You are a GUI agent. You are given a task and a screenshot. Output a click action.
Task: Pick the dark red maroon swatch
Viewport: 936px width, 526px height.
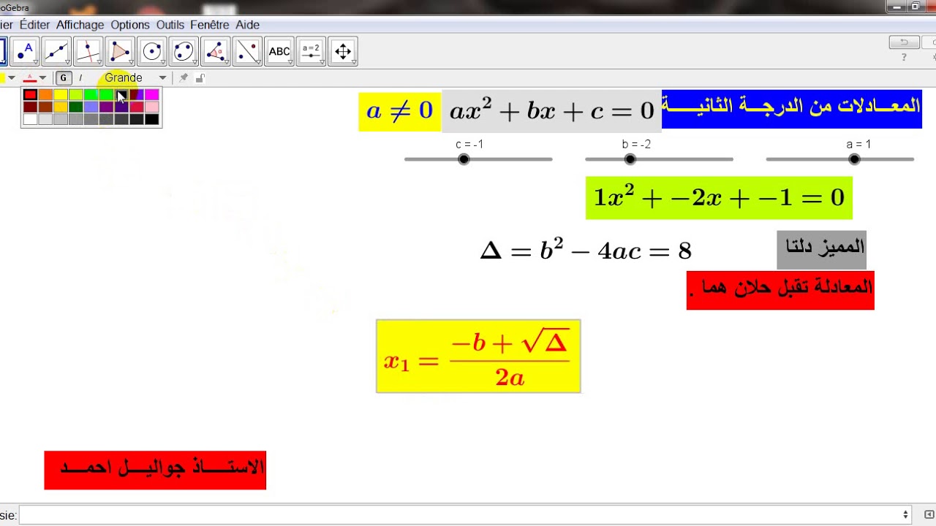[x=30, y=107]
